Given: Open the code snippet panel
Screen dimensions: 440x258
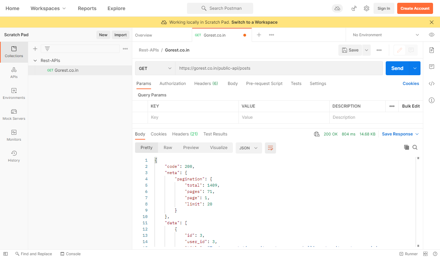Looking at the screenshot, I should (x=432, y=84).
